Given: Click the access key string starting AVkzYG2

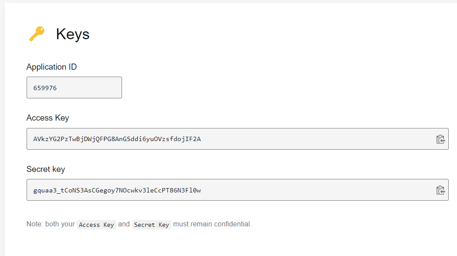Looking at the screenshot, I should pos(117,139).
